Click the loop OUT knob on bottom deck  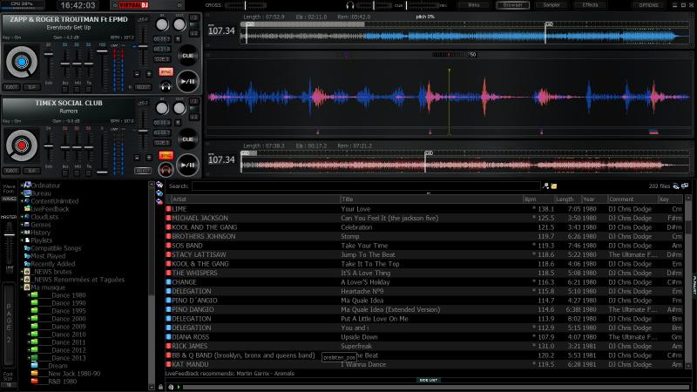point(179,108)
